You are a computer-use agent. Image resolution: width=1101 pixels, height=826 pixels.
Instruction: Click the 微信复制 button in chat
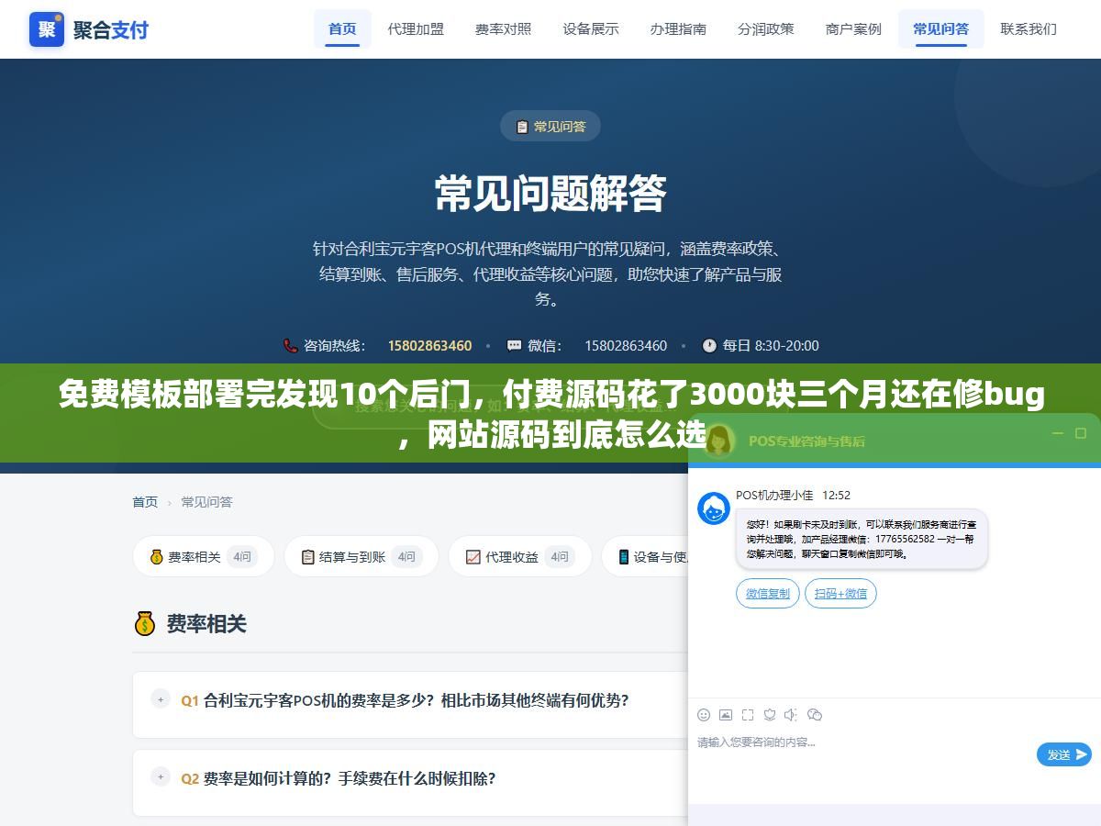point(768,593)
